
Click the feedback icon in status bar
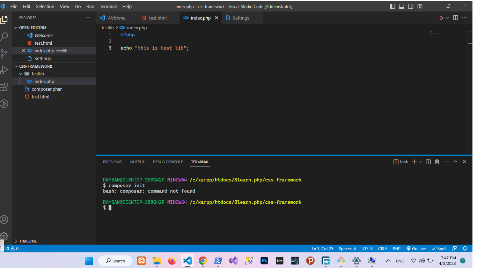pyautogui.click(x=454, y=249)
